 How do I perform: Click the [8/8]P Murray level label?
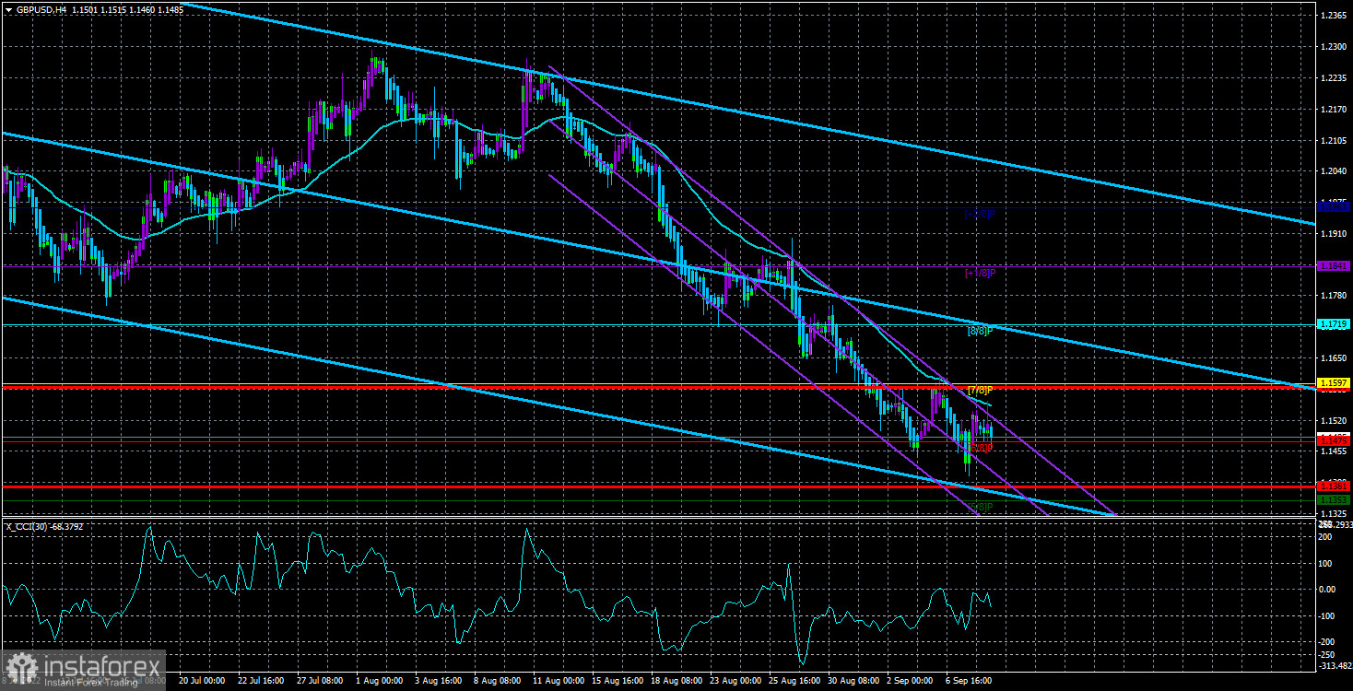979,331
